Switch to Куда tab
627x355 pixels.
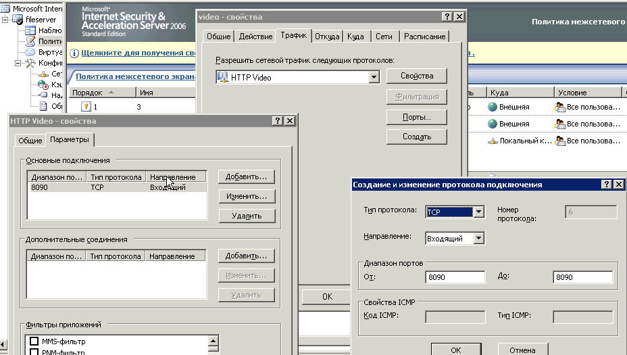coord(355,37)
